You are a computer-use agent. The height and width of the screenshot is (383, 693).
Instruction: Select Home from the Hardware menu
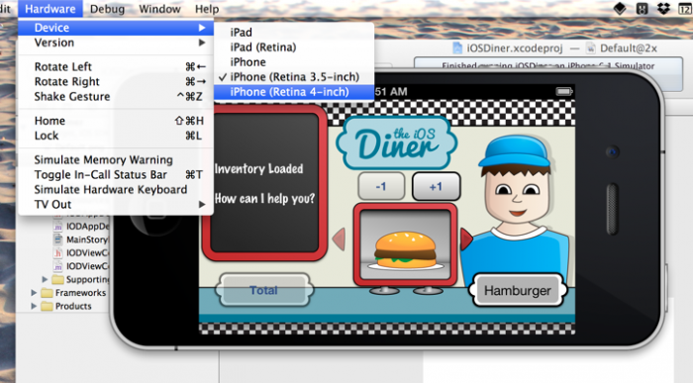[116, 121]
